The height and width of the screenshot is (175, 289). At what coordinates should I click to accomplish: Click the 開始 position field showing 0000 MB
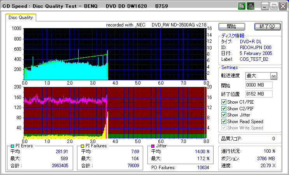[259, 85]
